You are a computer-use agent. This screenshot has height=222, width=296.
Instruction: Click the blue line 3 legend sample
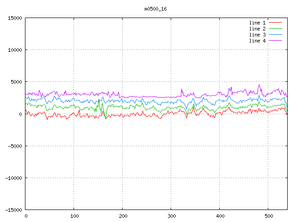pyautogui.click(x=275, y=35)
